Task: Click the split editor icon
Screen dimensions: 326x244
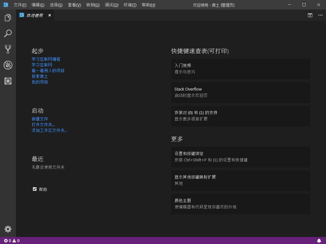Action: [x=310, y=15]
